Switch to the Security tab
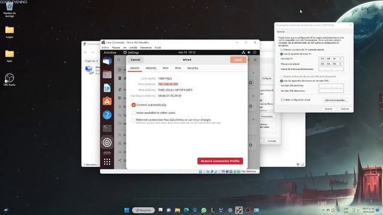383x215 pixels. coord(193,68)
